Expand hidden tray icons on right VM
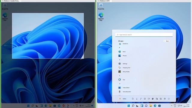This screenshot has height=108, width=192. (171, 106)
